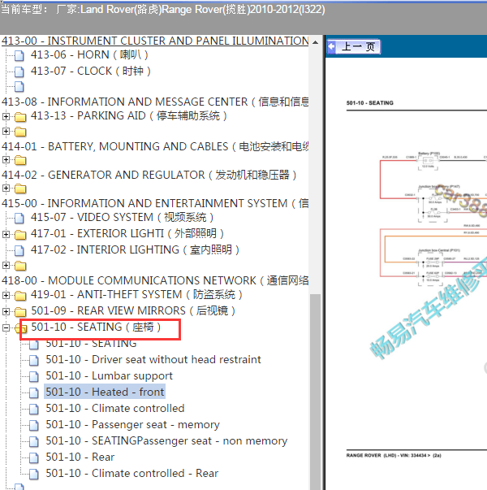Click the folder icon of 417-01 EXTERIOR LIGHTI
This screenshot has width=487, height=490.
20,234
